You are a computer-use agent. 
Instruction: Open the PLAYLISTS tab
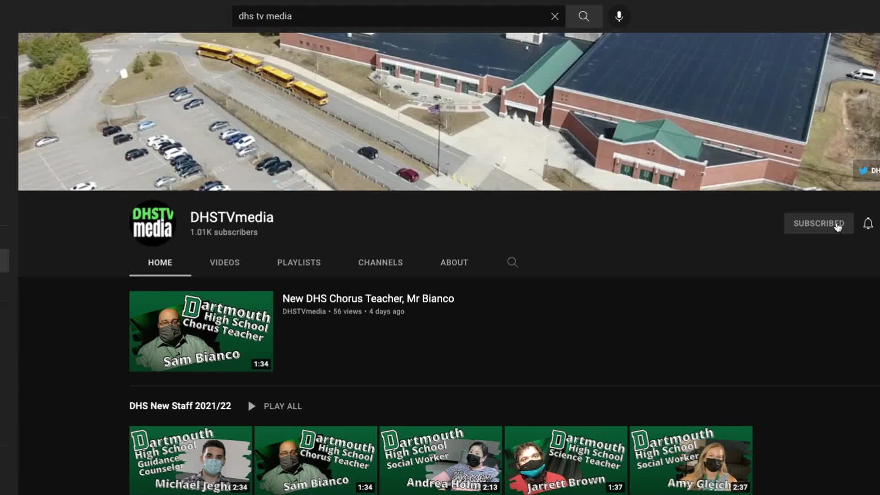(299, 263)
